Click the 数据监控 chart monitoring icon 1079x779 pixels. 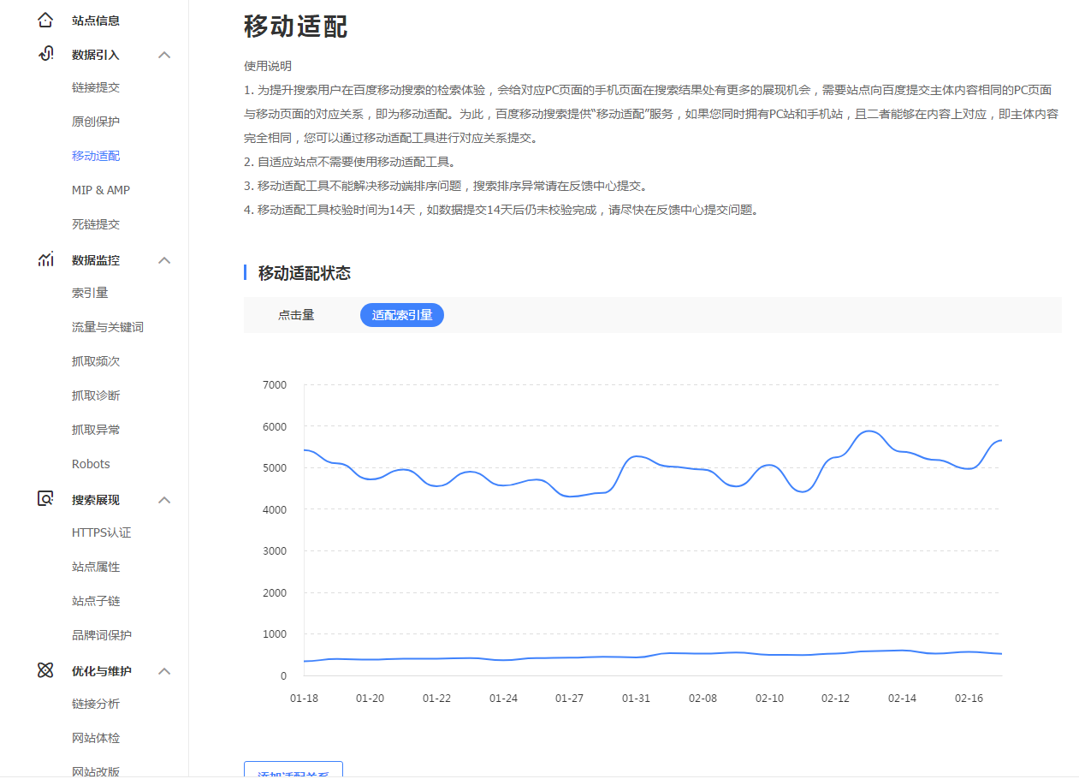(x=44, y=259)
